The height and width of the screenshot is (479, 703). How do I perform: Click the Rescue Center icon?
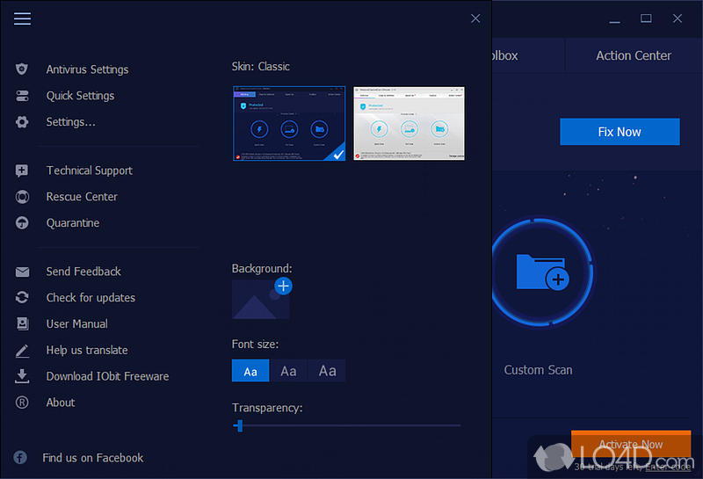point(23,197)
